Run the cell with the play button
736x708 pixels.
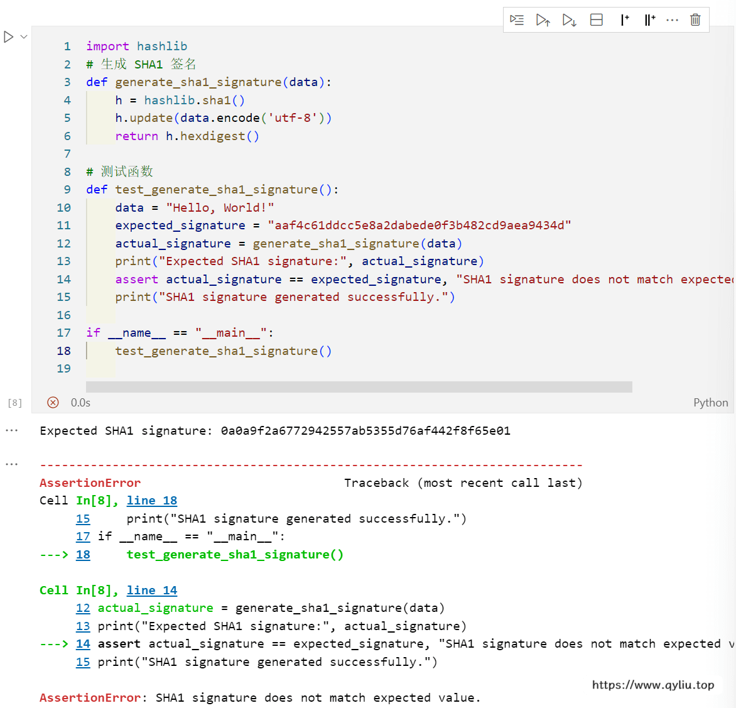9,37
